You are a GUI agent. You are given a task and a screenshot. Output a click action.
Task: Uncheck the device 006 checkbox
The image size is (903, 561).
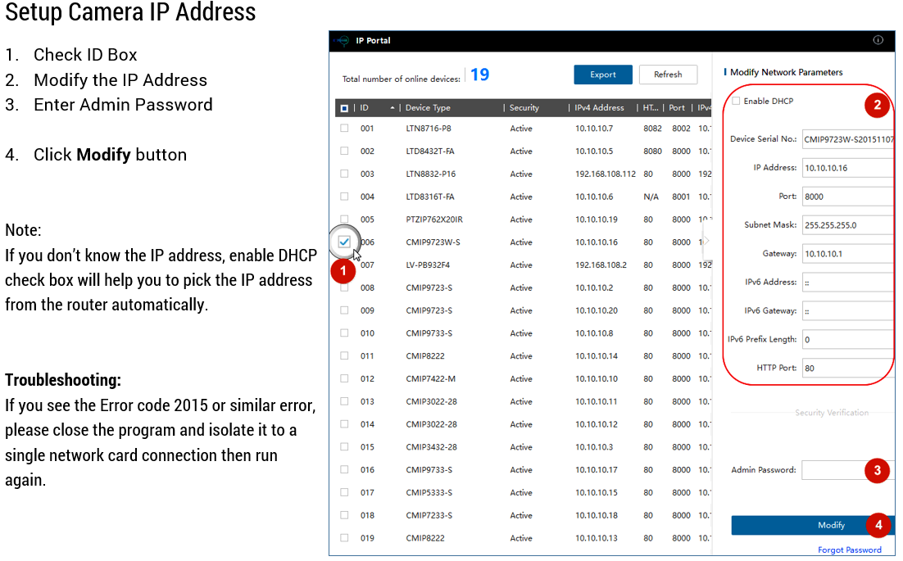click(344, 242)
